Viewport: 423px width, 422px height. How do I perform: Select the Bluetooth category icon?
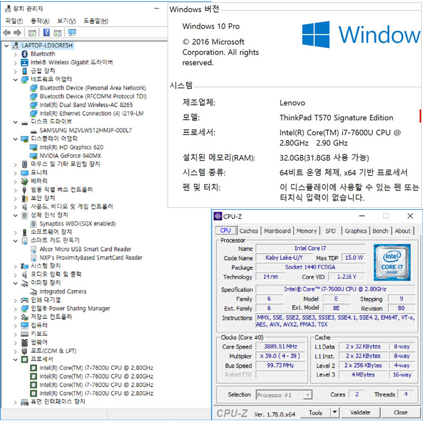pos(25,54)
